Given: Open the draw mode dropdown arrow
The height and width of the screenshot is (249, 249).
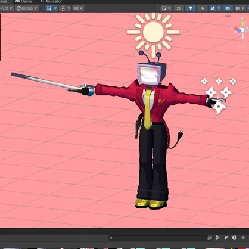Looking at the screenshot, I should tap(169, 8).
